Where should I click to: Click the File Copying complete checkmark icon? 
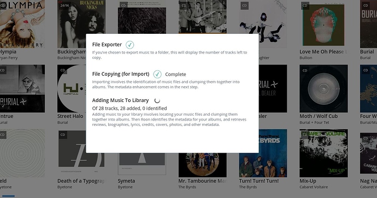tap(157, 74)
